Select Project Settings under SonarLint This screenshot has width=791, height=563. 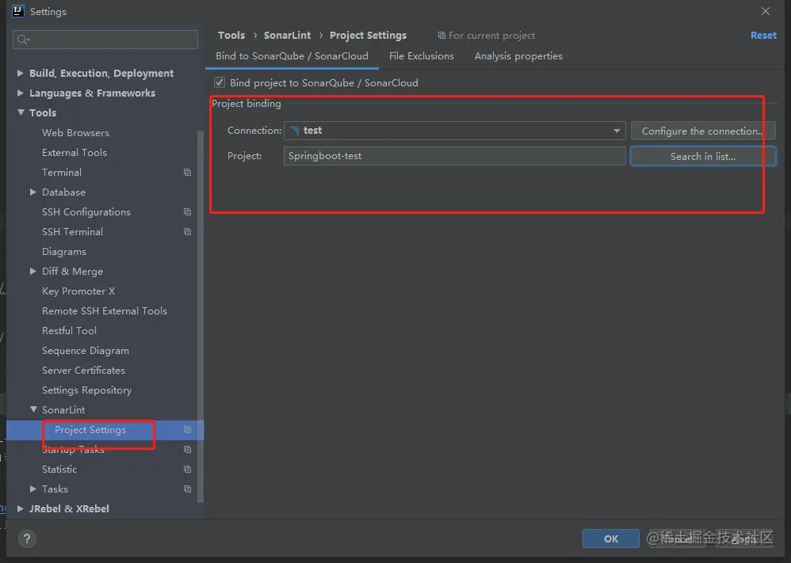(x=90, y=430)
